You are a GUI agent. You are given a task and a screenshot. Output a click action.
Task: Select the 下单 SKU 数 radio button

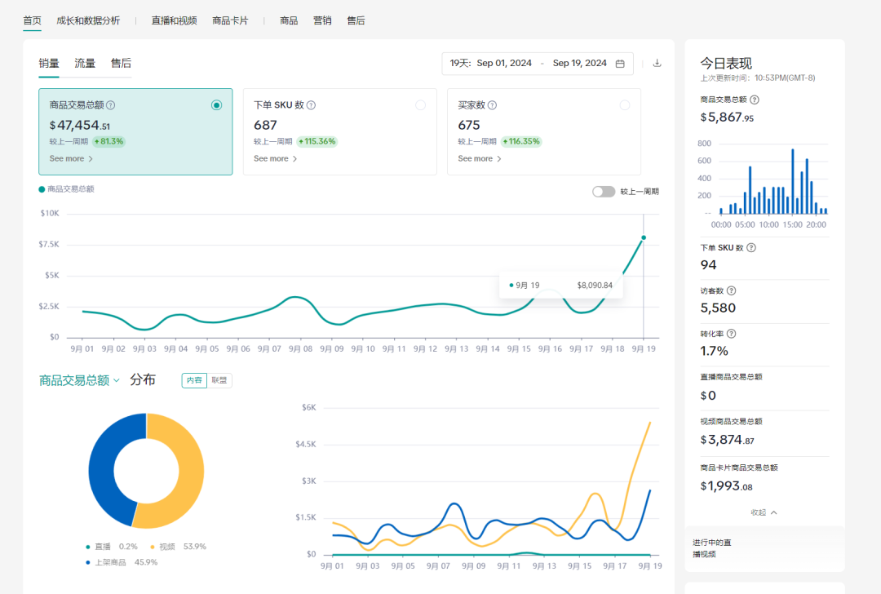[420, 105]
